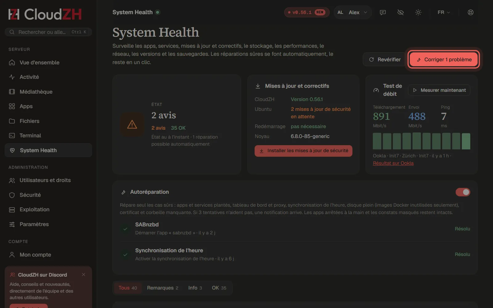Image resolution: width=493 pixels, height=308 pixels.
Task: Click the search field Rechercher ou aller
Action: tap(48, 32)
